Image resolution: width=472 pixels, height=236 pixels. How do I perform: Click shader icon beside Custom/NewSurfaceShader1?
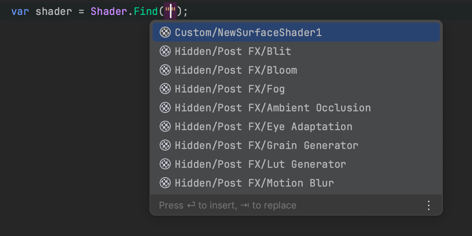165,33
